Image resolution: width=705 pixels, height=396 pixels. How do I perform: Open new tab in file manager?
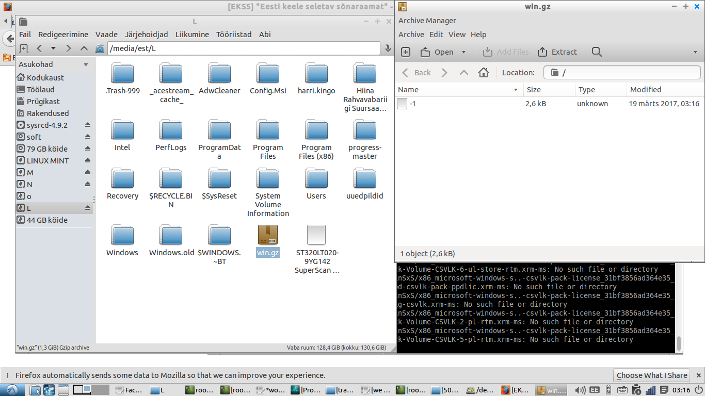coord(24,48)
